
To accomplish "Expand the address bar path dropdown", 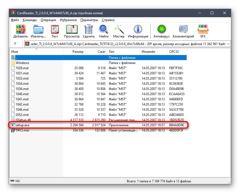I will coord(228,44).
